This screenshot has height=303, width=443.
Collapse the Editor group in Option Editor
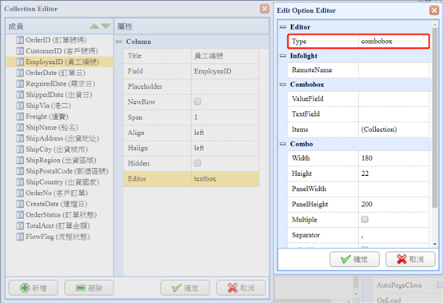pos(283,27)
